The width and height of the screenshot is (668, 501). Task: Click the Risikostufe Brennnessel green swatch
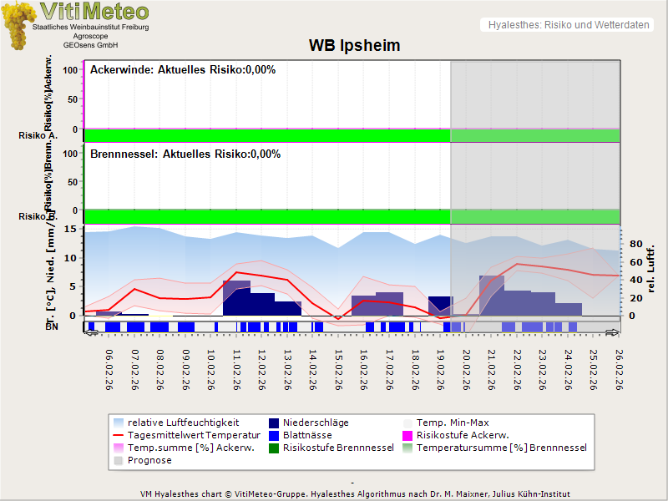point(275,448)
